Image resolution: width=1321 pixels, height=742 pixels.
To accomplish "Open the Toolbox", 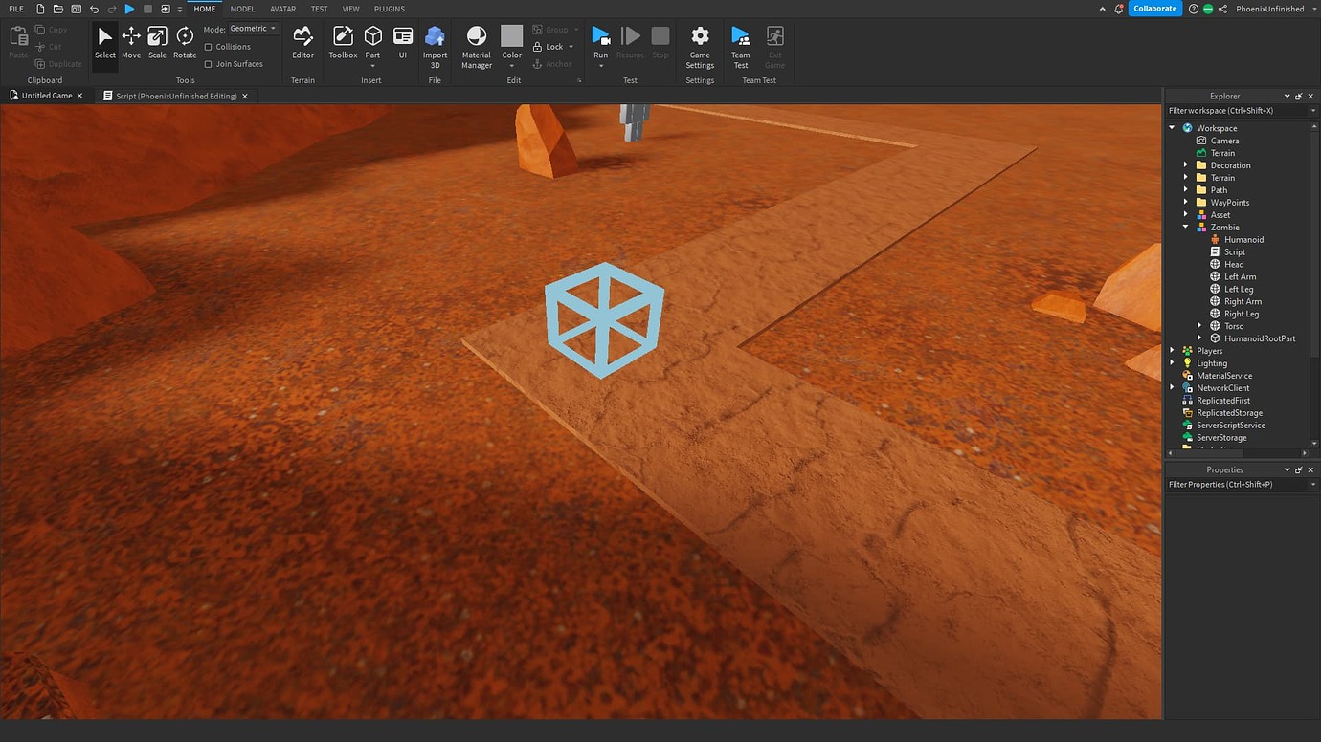I will point(342,42).
